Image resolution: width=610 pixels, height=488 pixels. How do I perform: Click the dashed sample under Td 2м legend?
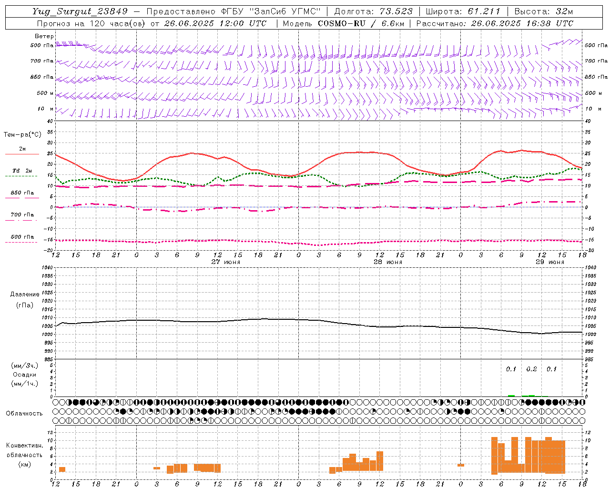22,176
